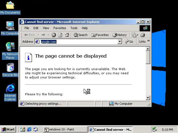
Task: Maximize the Internet Explorer window
Action: (x=143, y=22)
